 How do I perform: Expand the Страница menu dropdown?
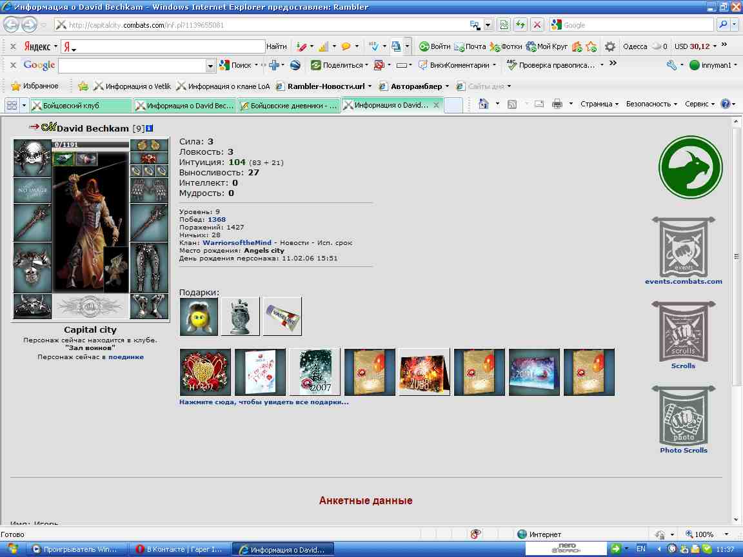(x=599, y=104)
